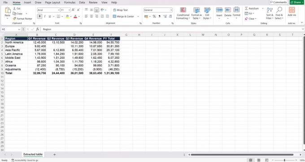Switch to the Page Layout tab
Image resolution: width=305 pixels, height=162 pixels.
tap(52, 2)
